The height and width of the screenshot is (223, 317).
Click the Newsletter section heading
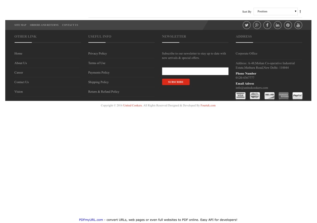click(x=174, y=36)
